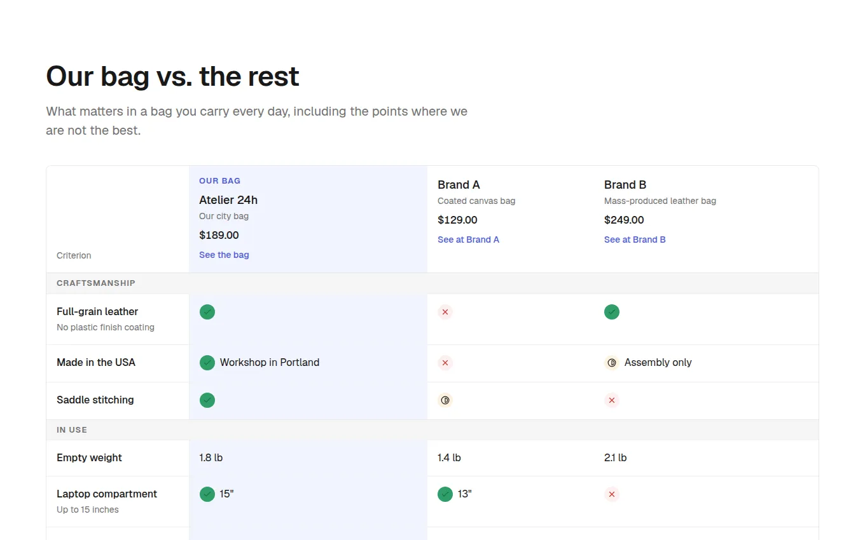The height and width of the screenshot is (540, 865).
Task: Click Brand A's red cross for full-grain leather
Action: pos(445,312)
